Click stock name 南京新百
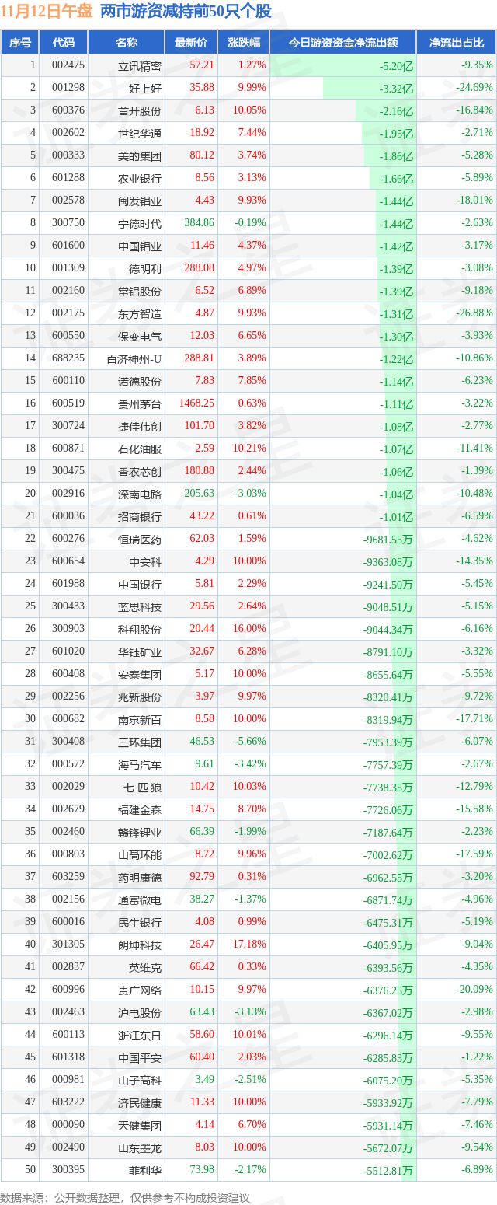The height and width of the screenshot is (1205, 497). point(140,720)
